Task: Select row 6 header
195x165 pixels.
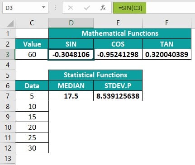Action: tap(8, 85)
